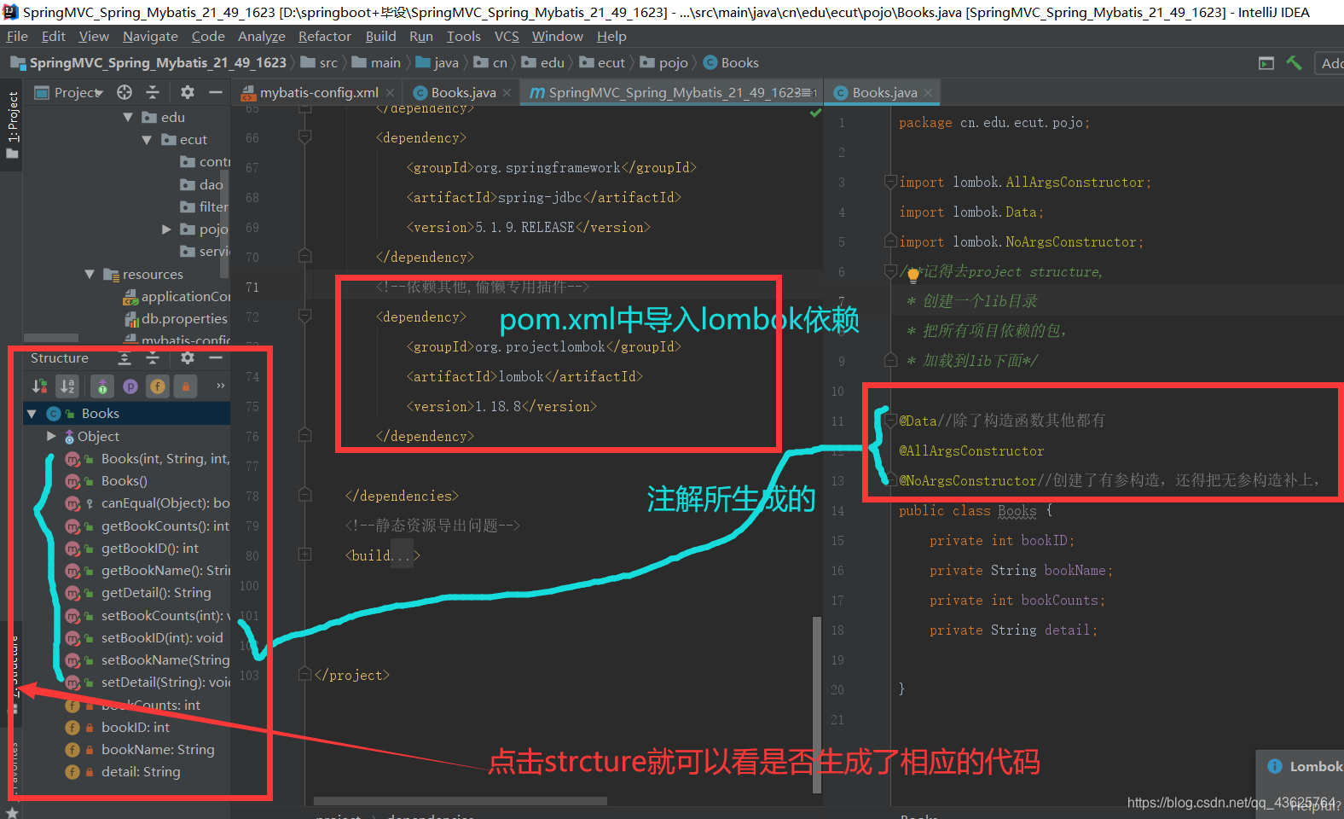Click the build hammer icon
1344x819 pixels.
[1294, 63]
